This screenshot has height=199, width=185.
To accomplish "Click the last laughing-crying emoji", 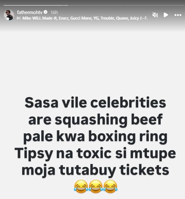I will tap(110, 186).
